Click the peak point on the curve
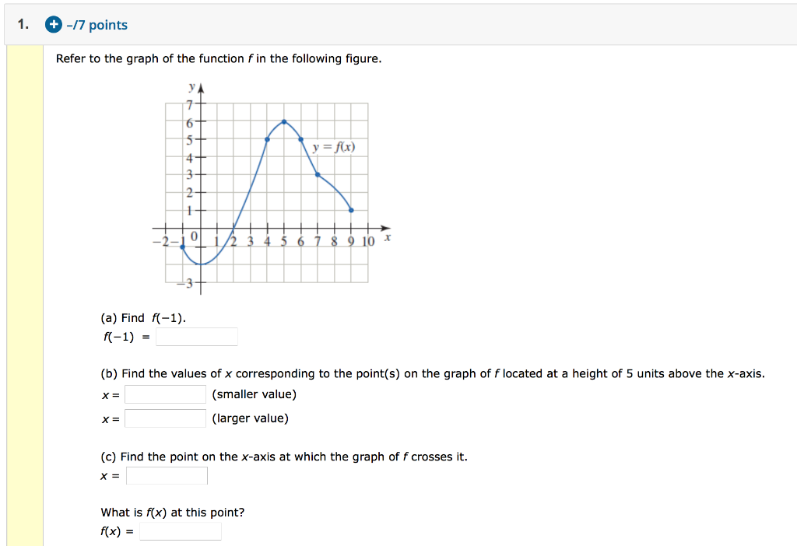This screenshot has width=797, height=546. pyautogui.click(x=283, y=122)
